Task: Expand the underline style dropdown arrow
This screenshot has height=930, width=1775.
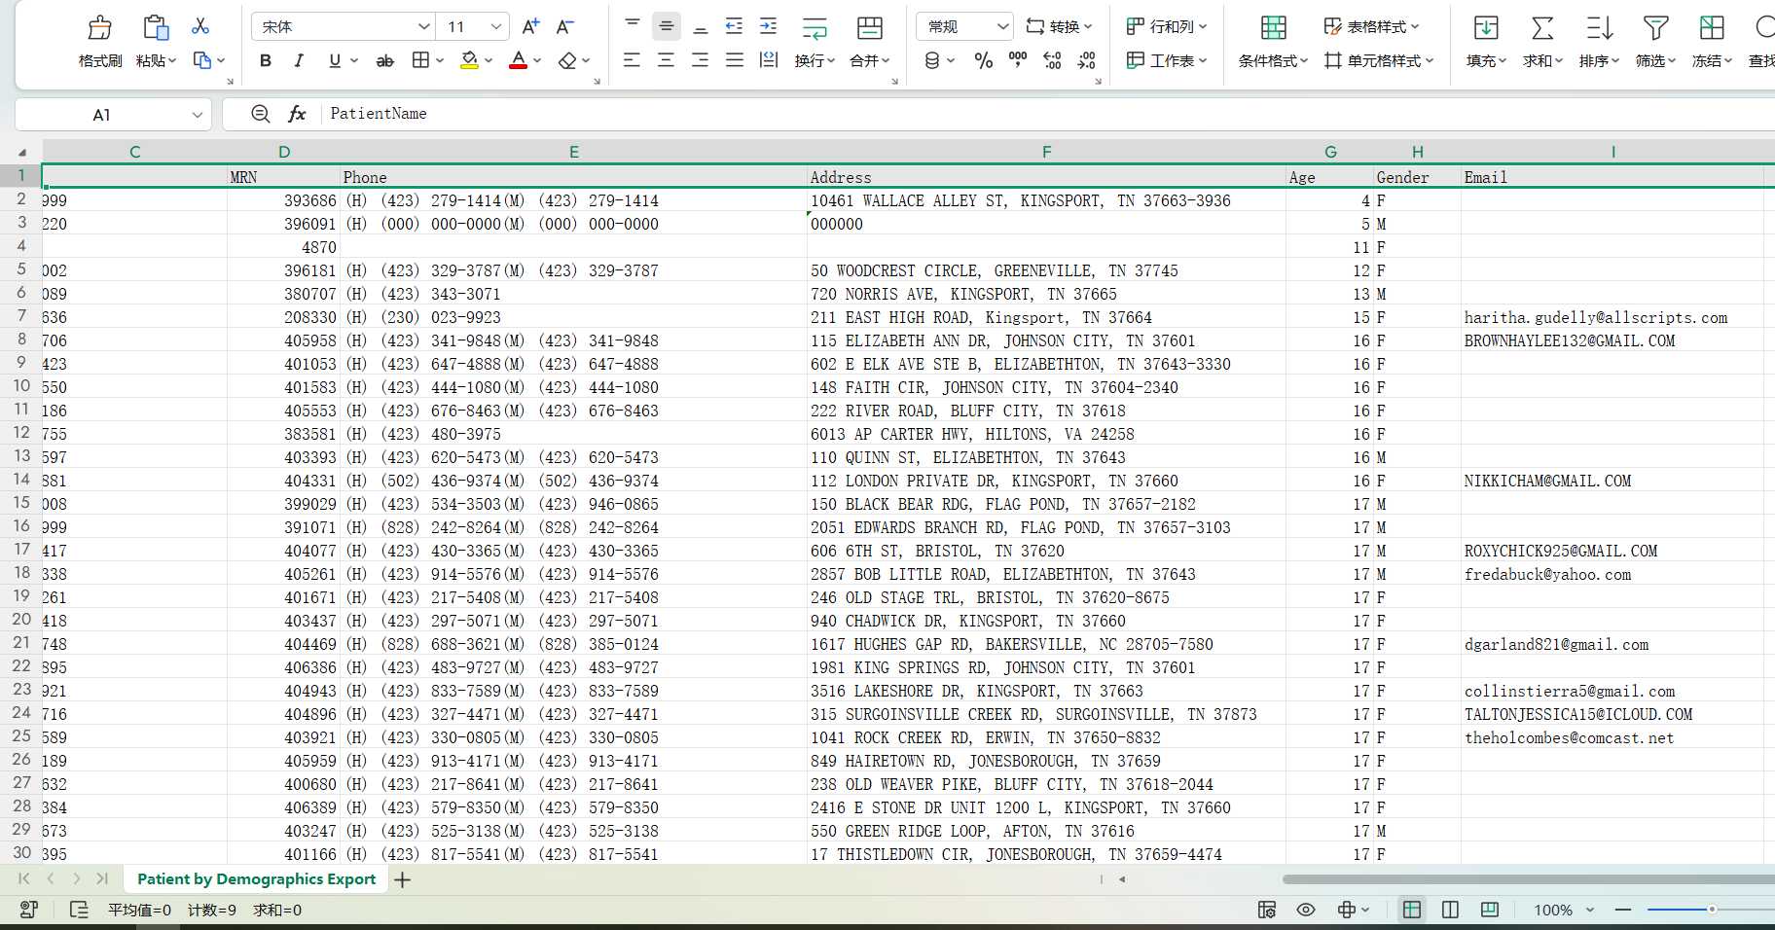Action: click(x=354, y=60)
